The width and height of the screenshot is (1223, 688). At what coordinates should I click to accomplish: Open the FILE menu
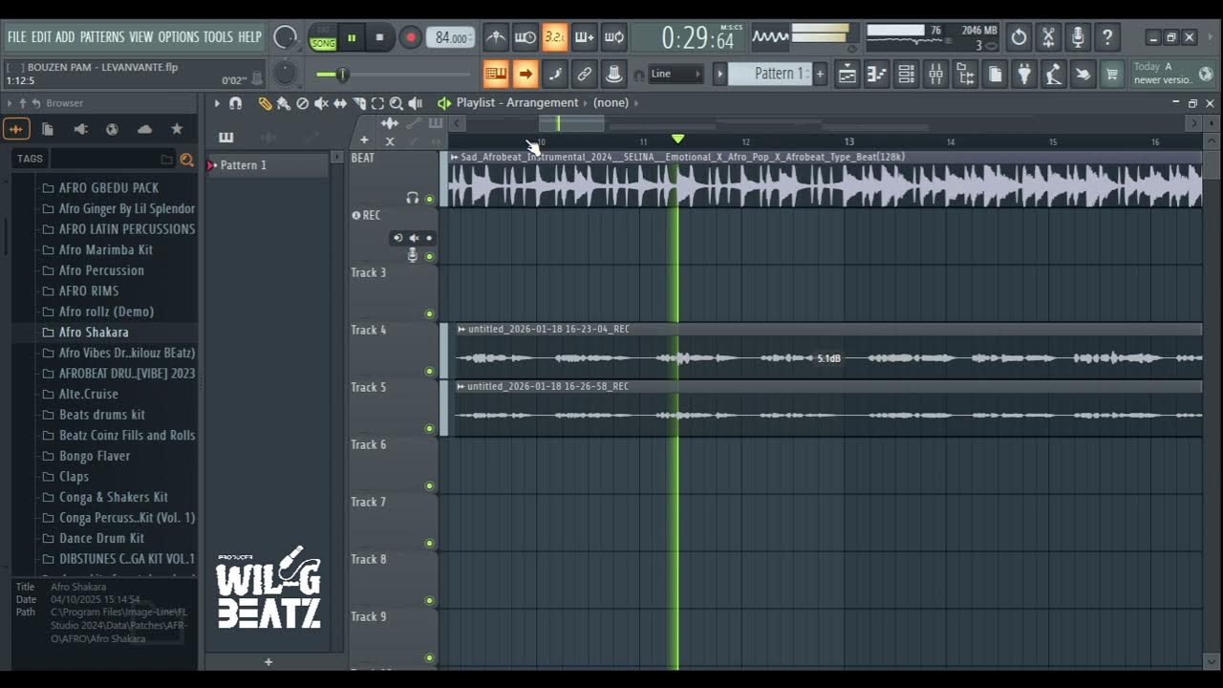pos(17,37)
